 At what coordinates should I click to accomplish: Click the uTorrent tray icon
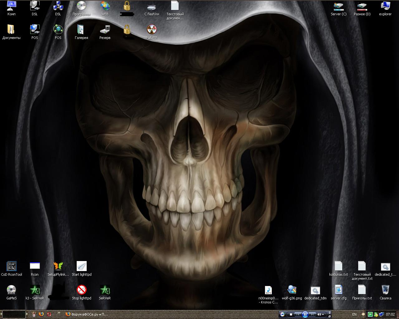coord(370,314)
